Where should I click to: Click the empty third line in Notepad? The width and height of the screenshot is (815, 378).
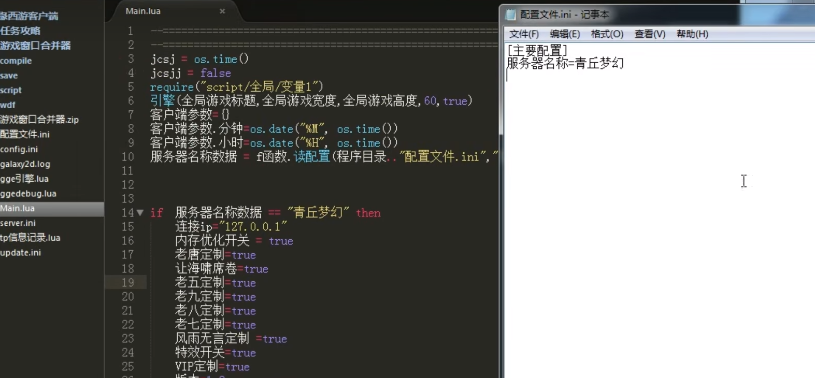[x=659, y=76]
